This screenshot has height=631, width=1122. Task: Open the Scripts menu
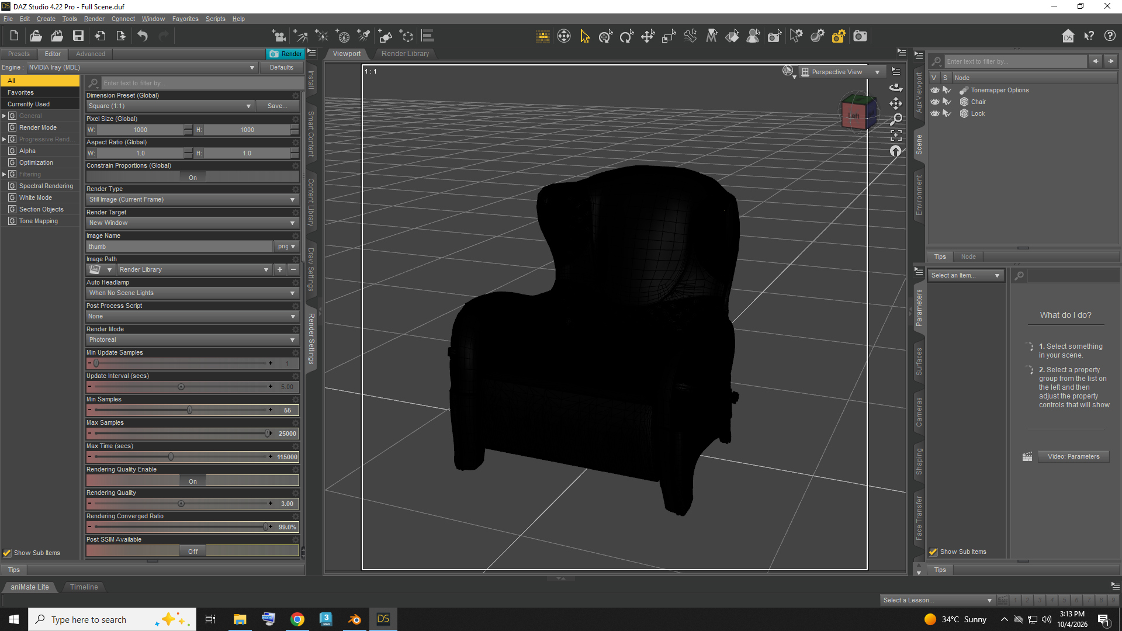tap(215, 19)
